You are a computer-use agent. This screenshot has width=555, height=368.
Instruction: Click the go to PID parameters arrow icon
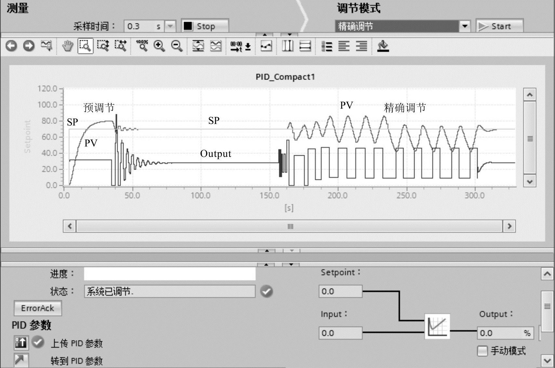[x=21, y=360]
